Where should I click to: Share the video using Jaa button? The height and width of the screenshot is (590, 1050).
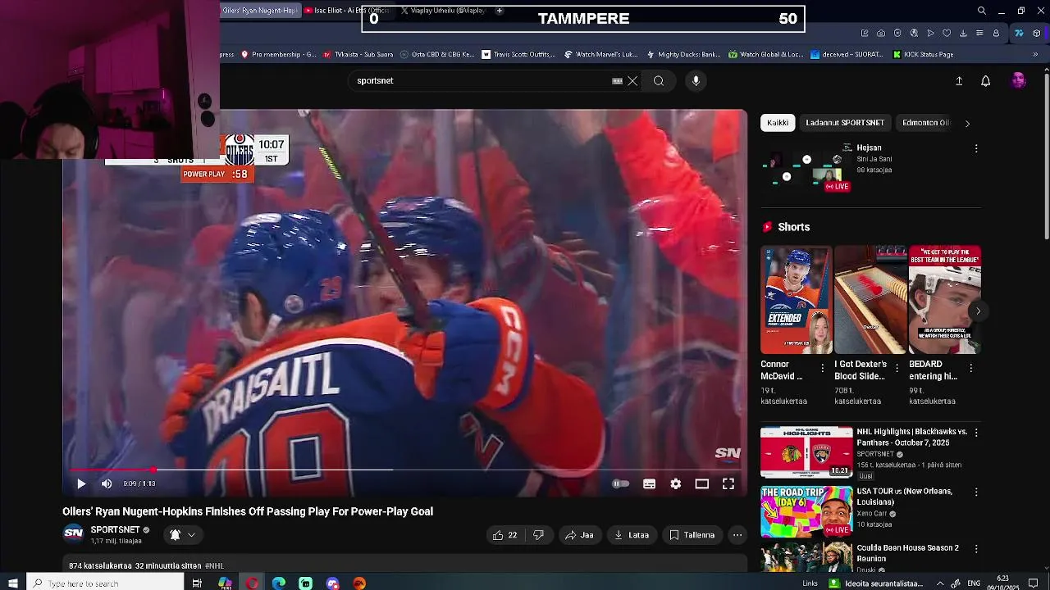tap(579, 535)
